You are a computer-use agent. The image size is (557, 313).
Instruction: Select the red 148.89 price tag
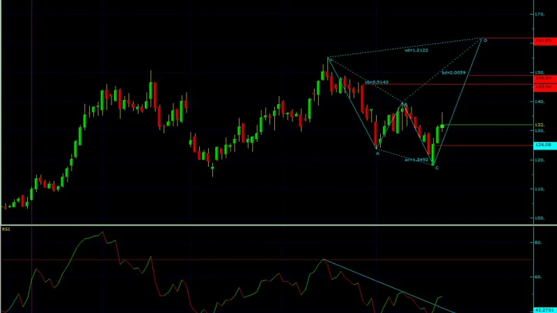[x=545, y=78]
